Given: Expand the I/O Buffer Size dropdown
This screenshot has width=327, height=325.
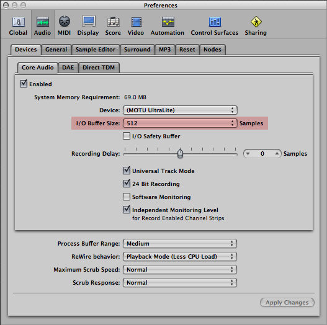Looking at the screenshot, I should coord(180,123).
